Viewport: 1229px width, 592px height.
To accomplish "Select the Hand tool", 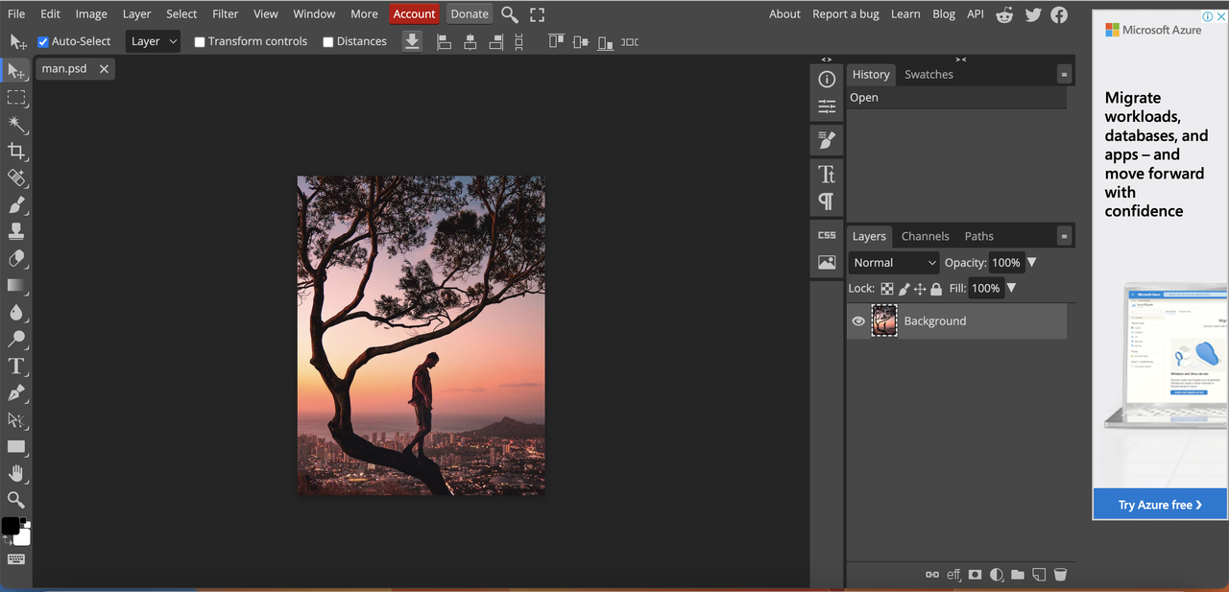I will (16, 474).
